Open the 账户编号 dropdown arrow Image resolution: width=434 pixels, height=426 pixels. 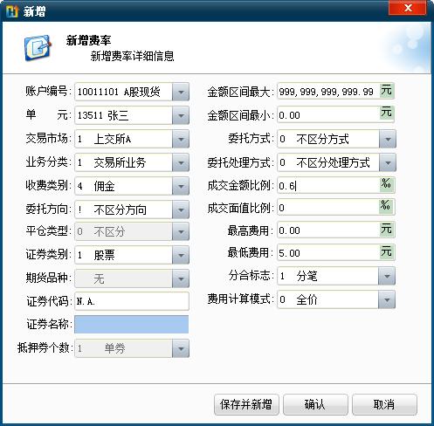click(181, 92)
